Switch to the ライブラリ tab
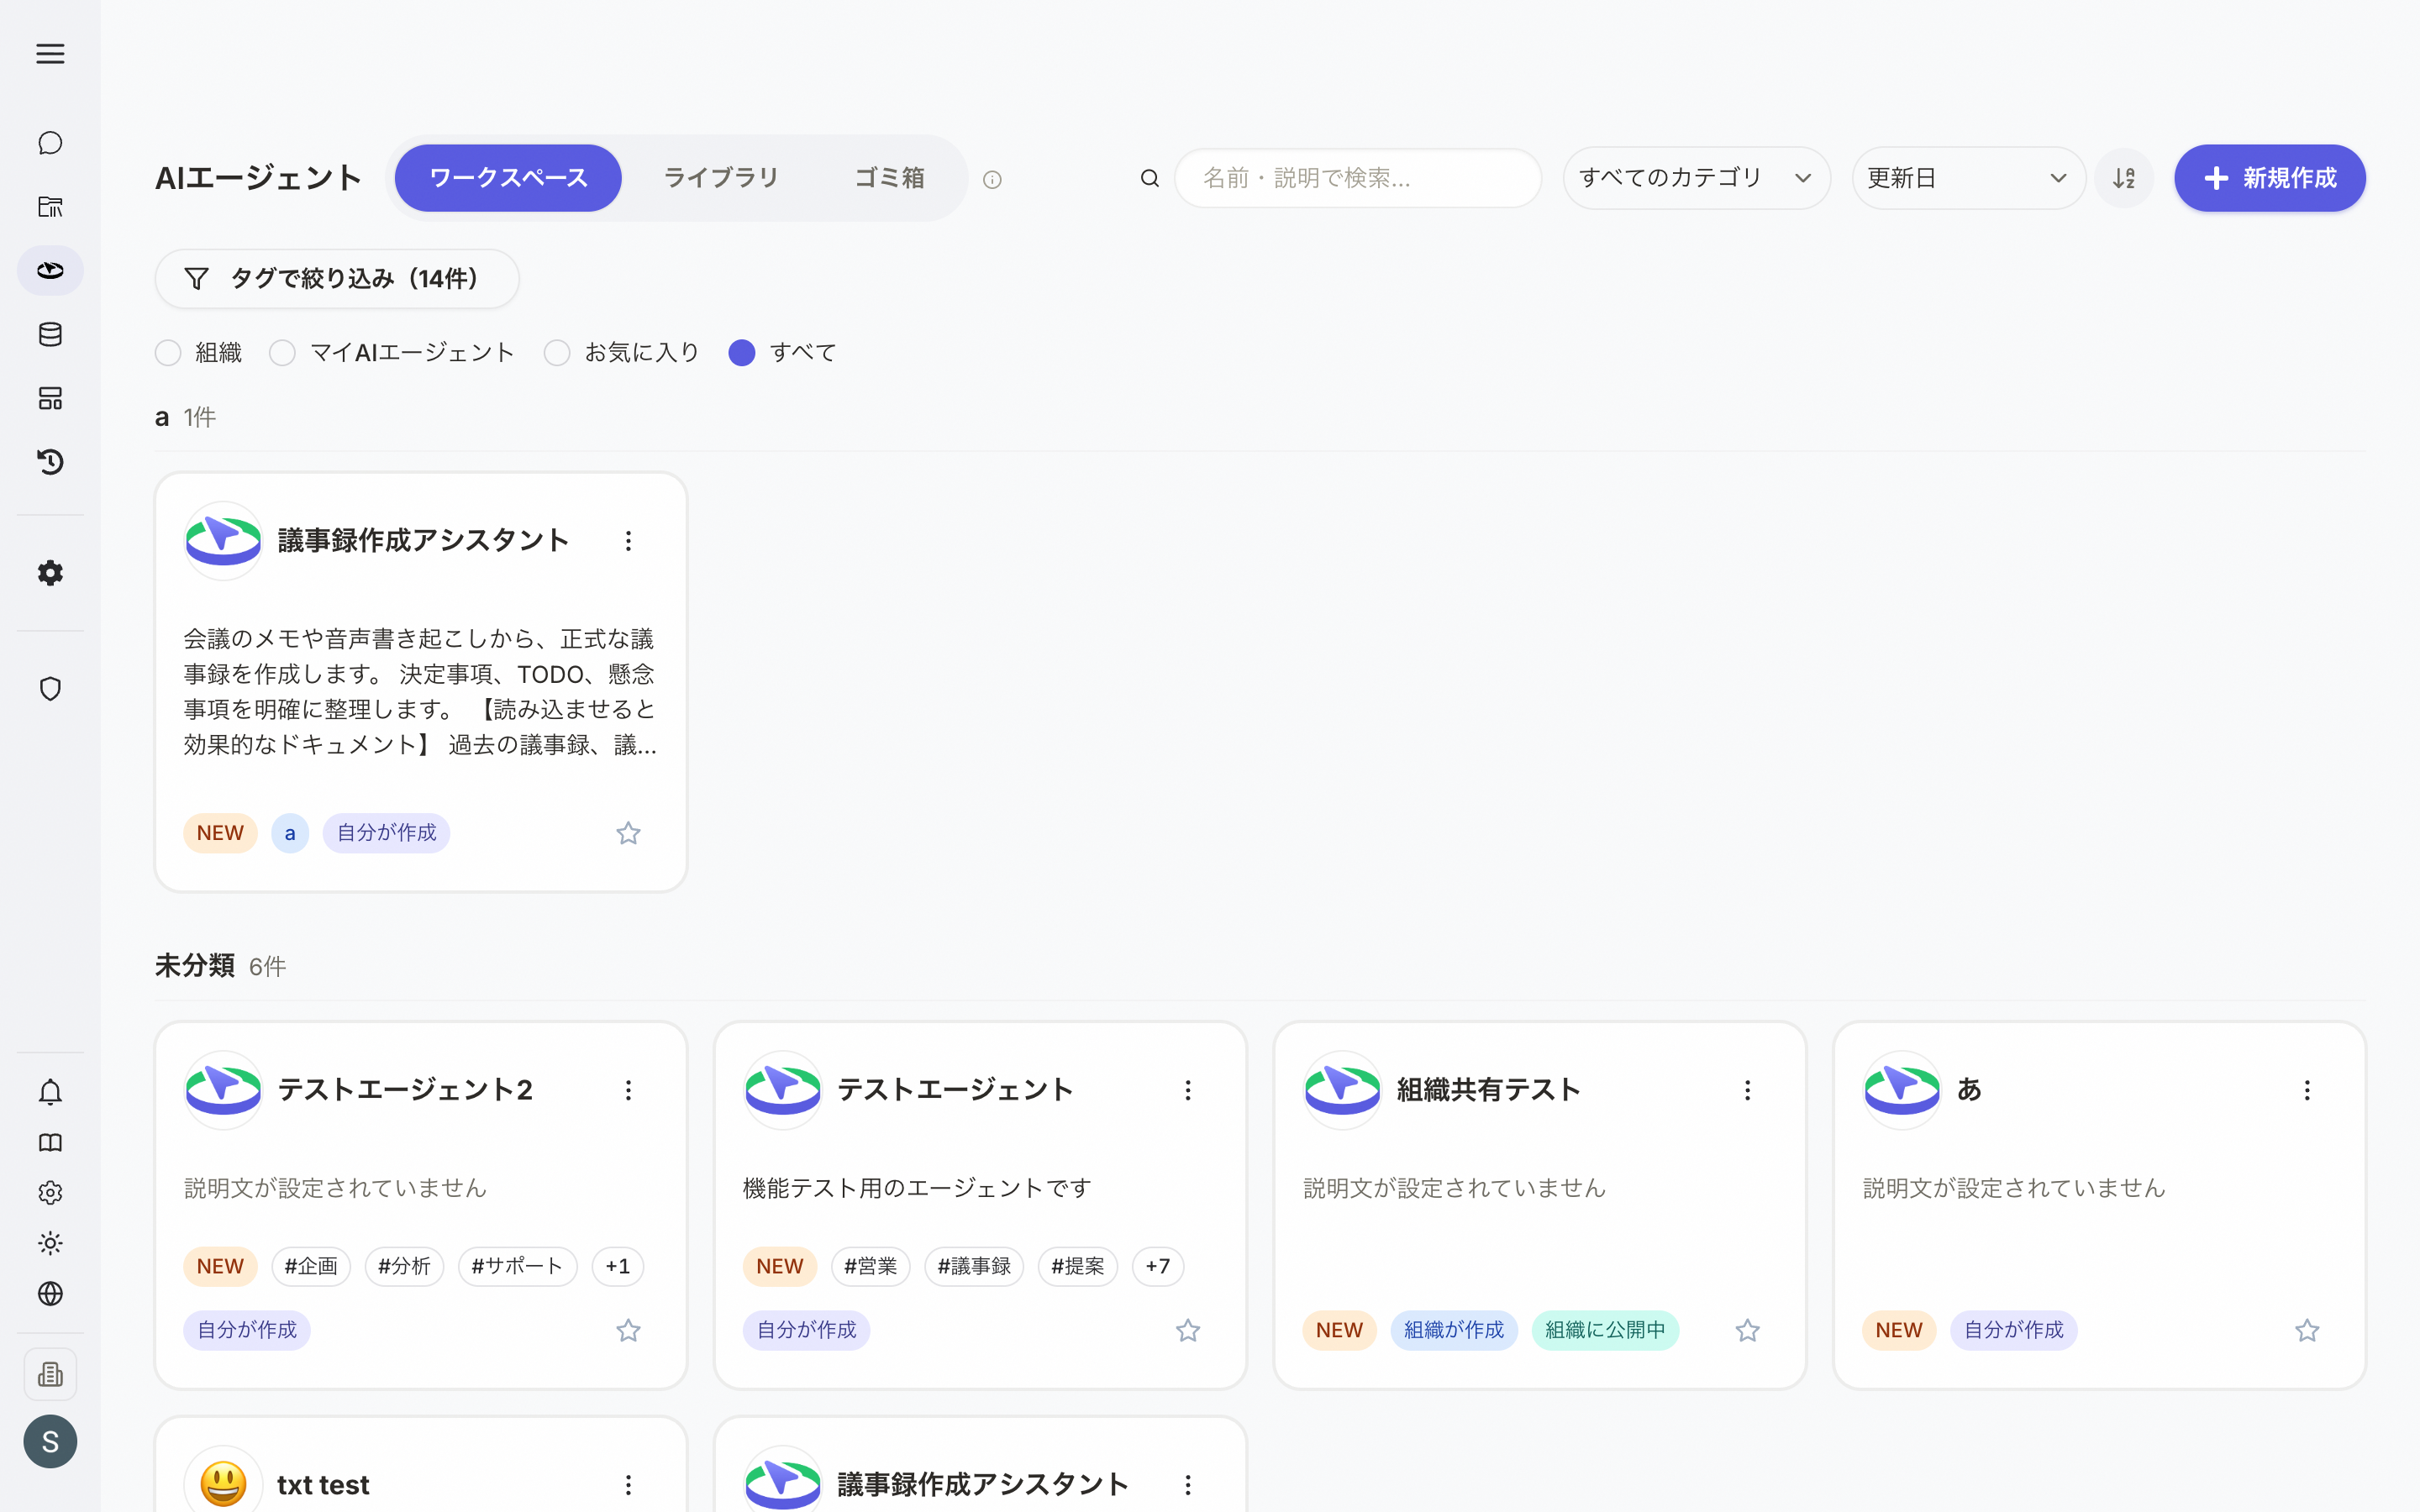The width and height of the screenshot is (2420, 1512). (x=721, y=178)
